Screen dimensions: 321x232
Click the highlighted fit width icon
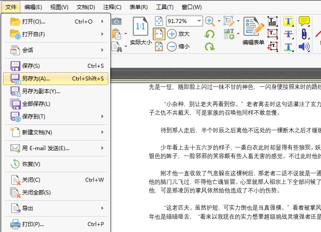pos(159,34)
